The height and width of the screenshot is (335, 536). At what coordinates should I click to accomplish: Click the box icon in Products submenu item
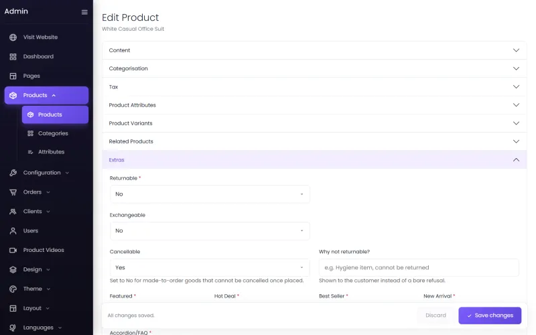[30, 115]
